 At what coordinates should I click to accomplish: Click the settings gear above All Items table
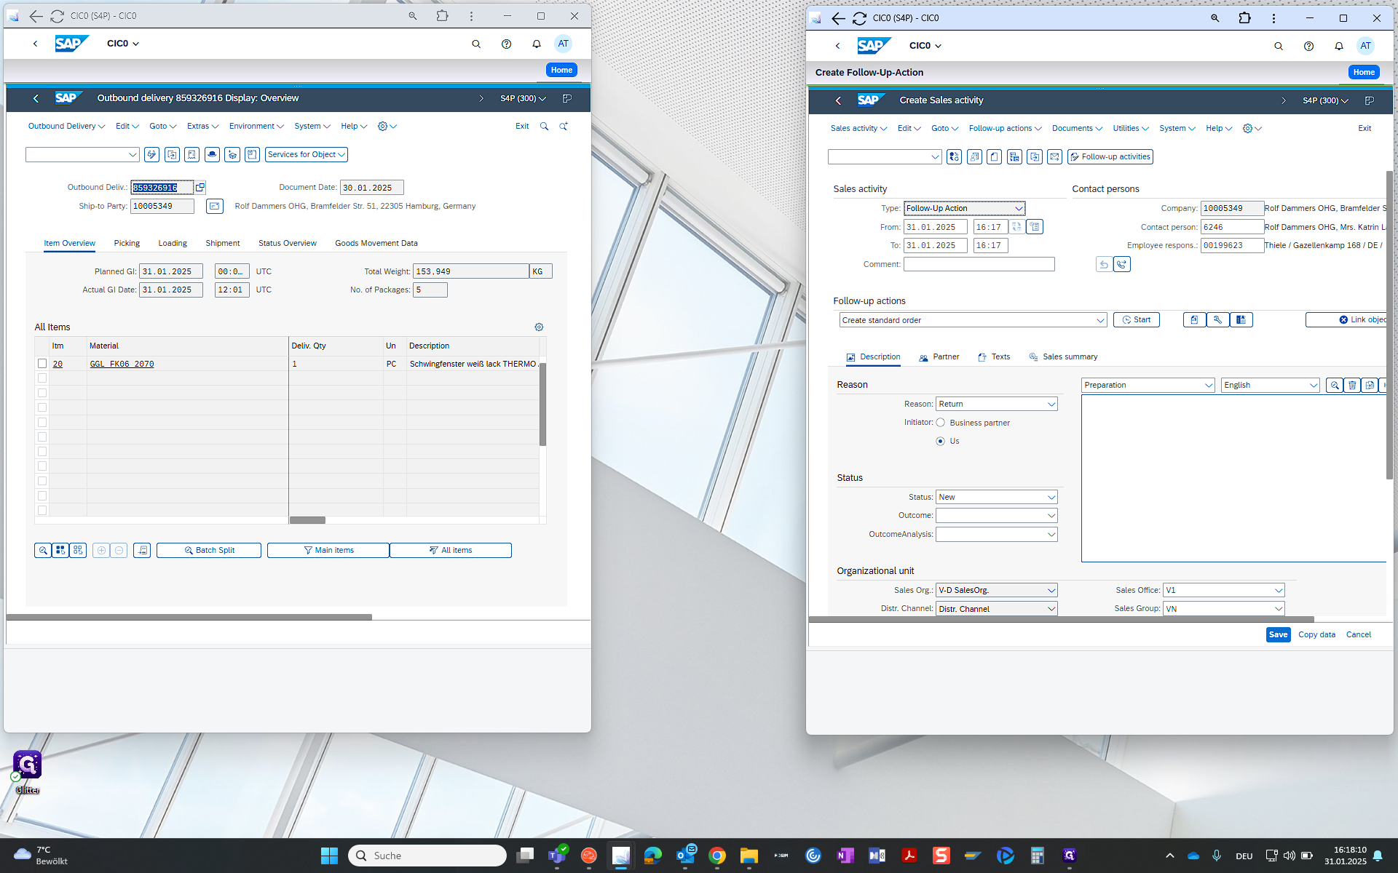539,327
